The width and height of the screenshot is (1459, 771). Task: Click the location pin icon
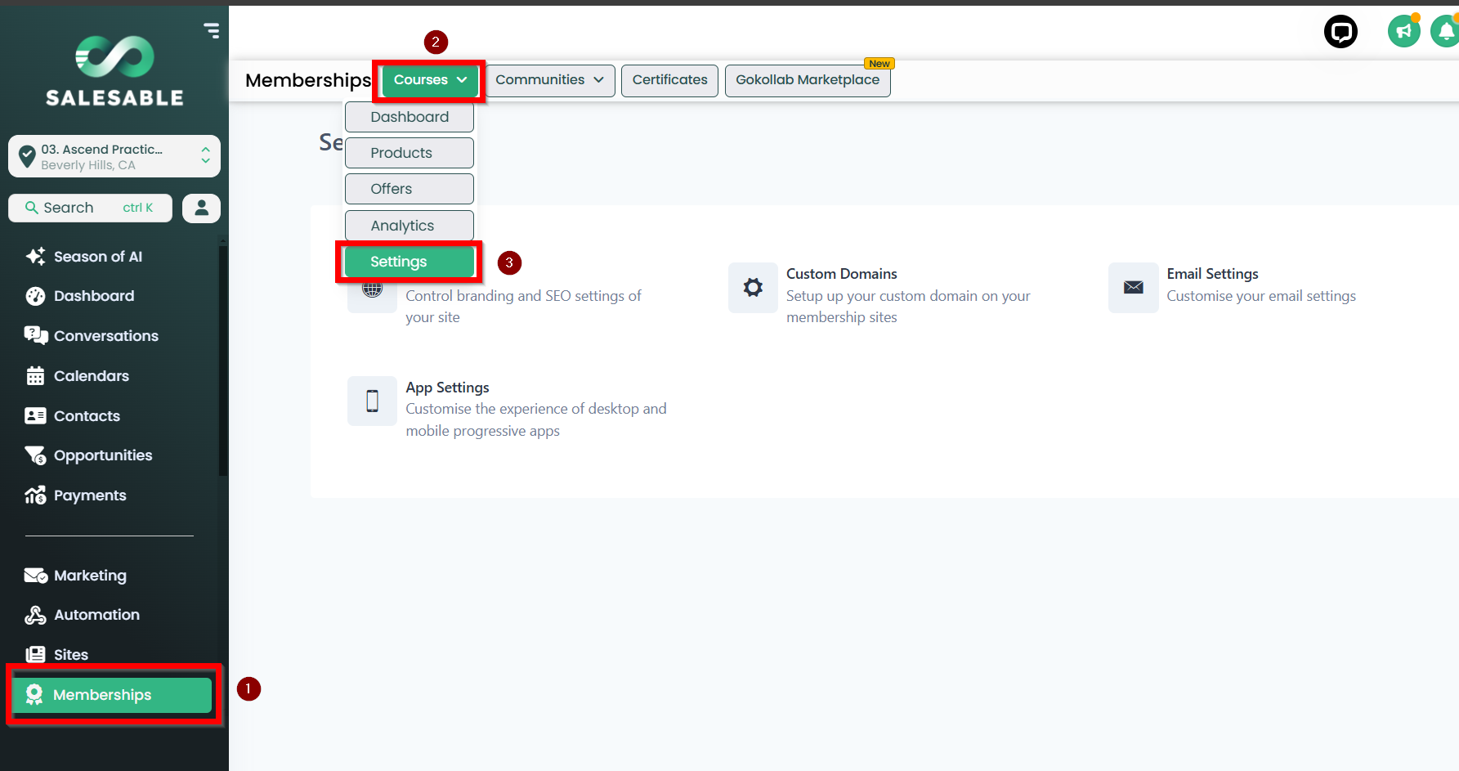pos(27,155)
